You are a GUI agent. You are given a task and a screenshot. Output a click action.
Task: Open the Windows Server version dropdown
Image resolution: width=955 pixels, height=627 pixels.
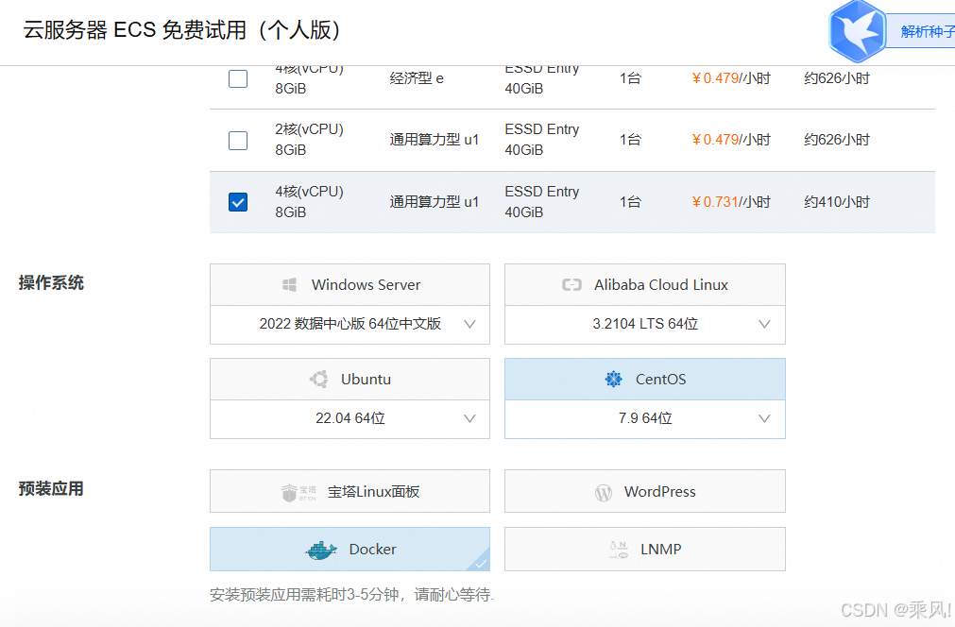coord(350,325)
